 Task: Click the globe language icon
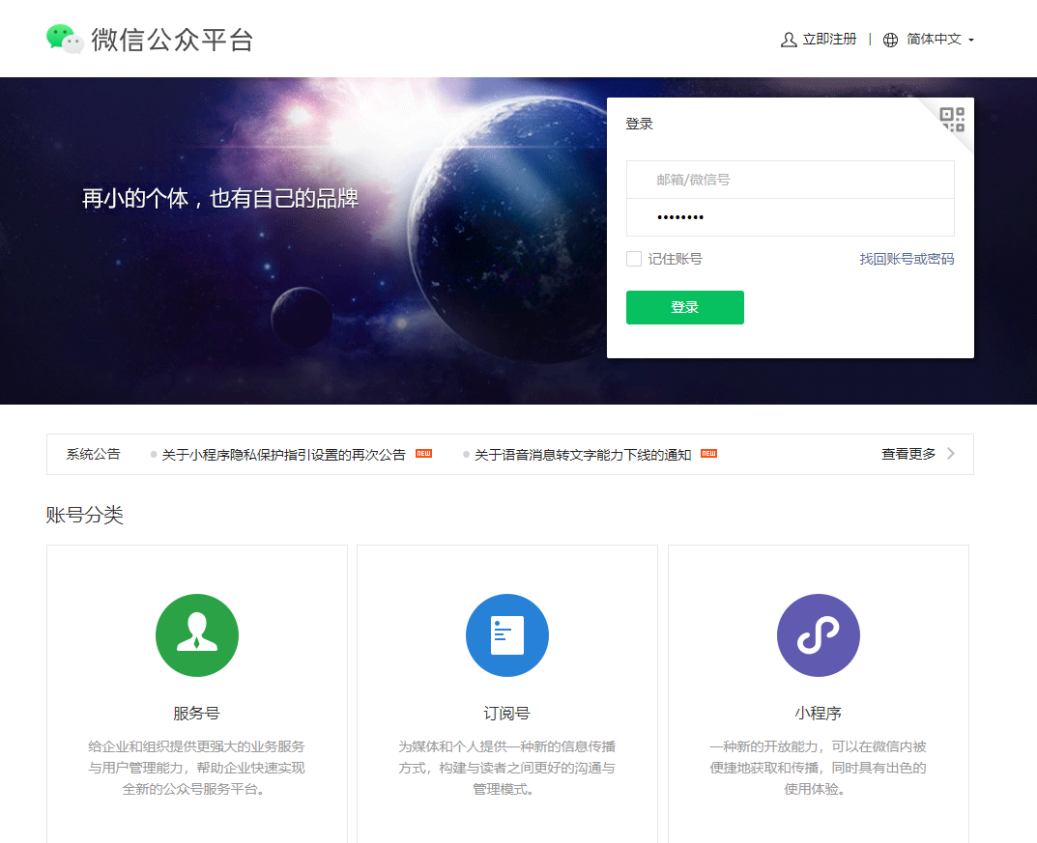coord(890,40)
